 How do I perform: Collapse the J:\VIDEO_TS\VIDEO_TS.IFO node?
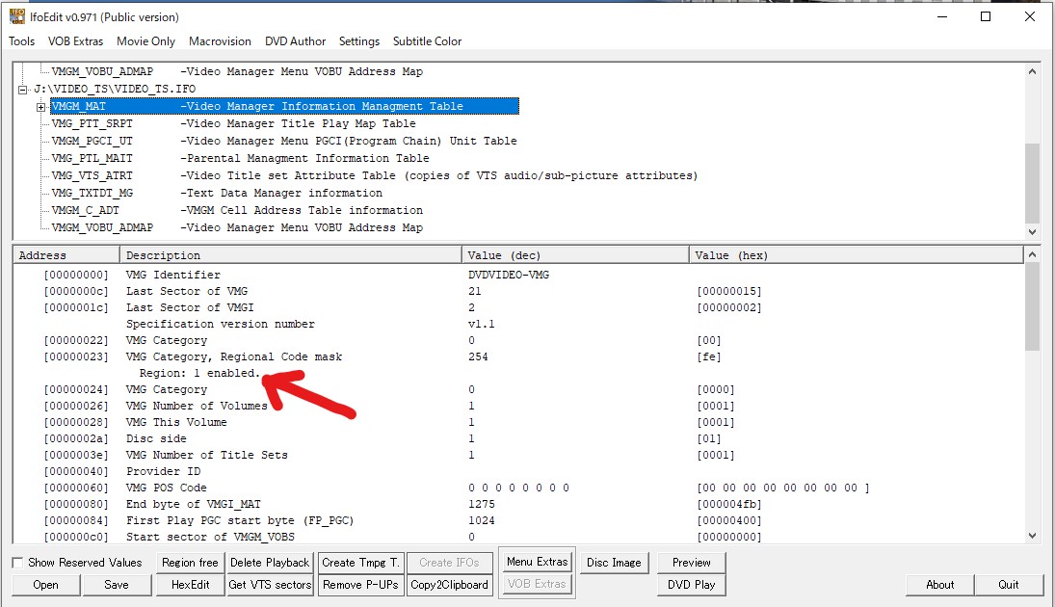coord(22,90)
